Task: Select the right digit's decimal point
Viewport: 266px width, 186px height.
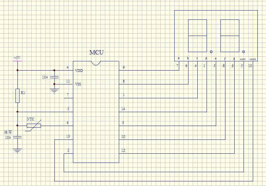Action: (x=244, y=52)
